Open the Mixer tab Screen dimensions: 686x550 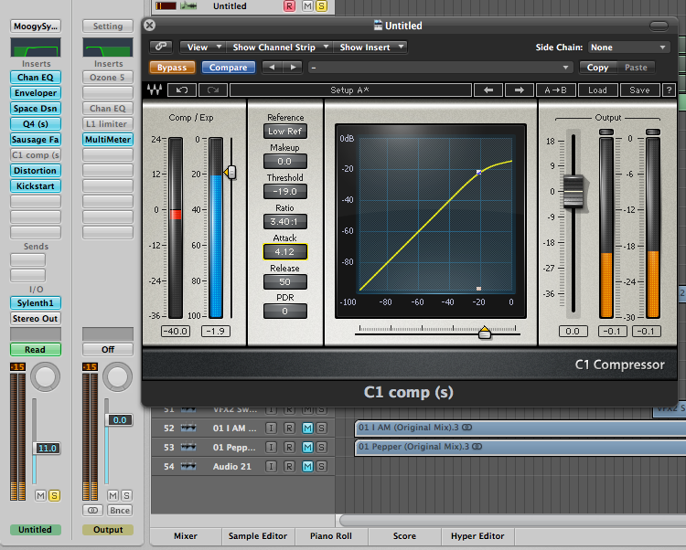(186, 536)
